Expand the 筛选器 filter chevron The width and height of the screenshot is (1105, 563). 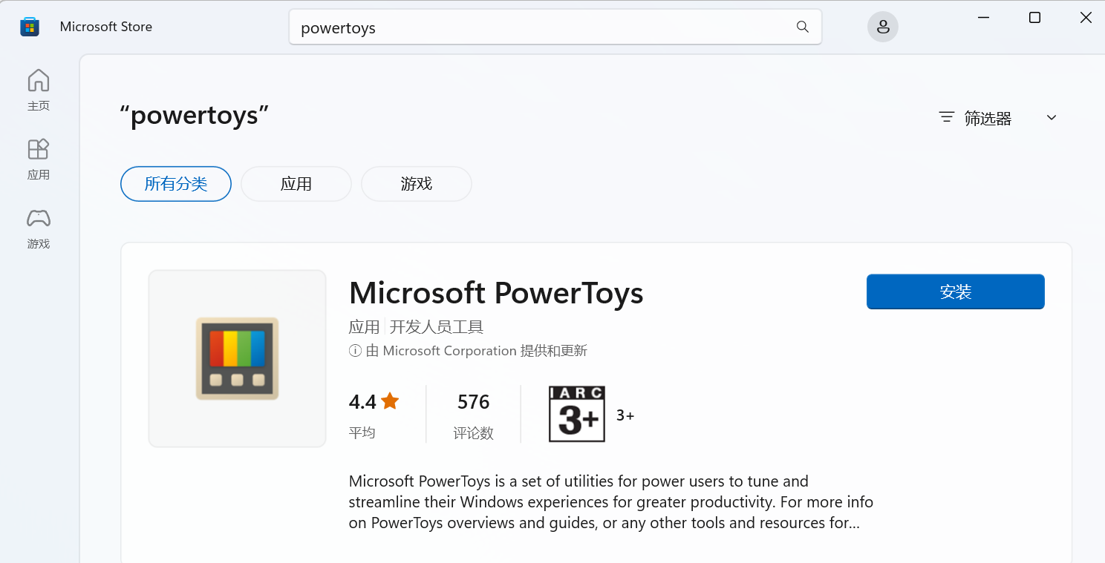[1051, 118]
